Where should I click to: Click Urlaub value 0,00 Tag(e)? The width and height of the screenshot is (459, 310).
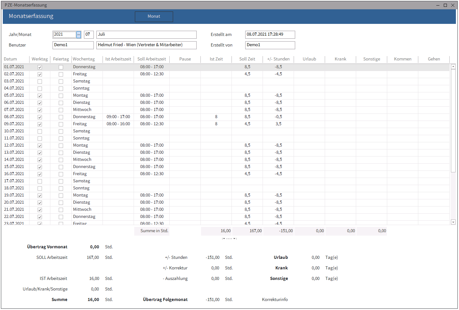315,258
